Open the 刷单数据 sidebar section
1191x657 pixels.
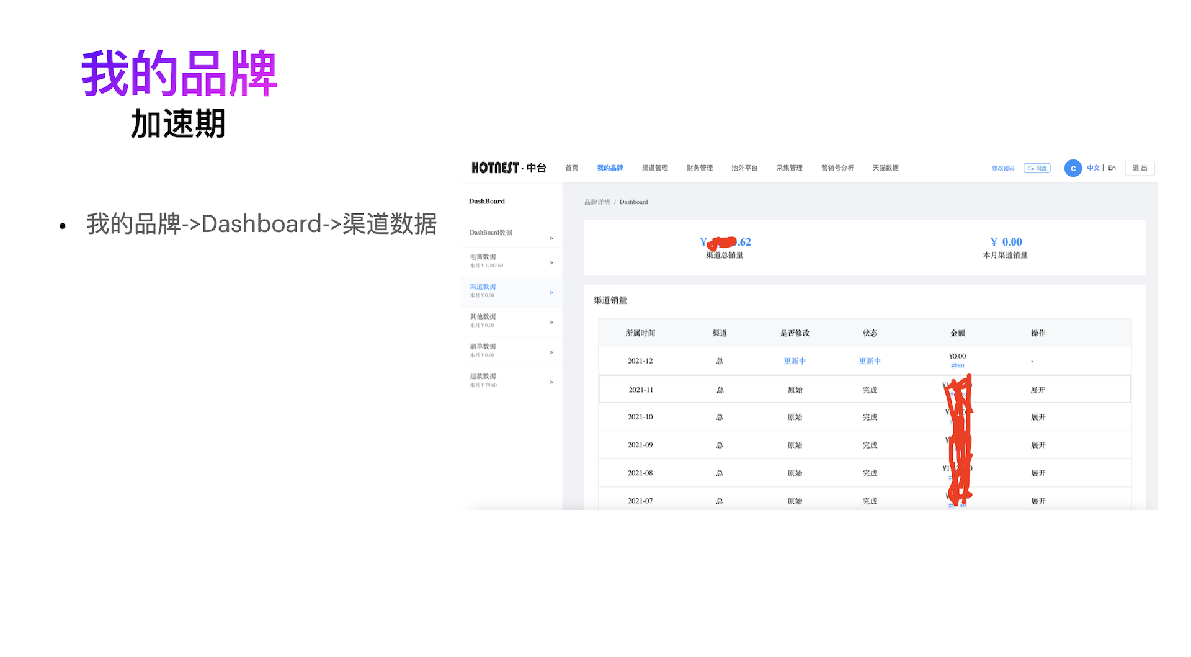tap(483, 347)
